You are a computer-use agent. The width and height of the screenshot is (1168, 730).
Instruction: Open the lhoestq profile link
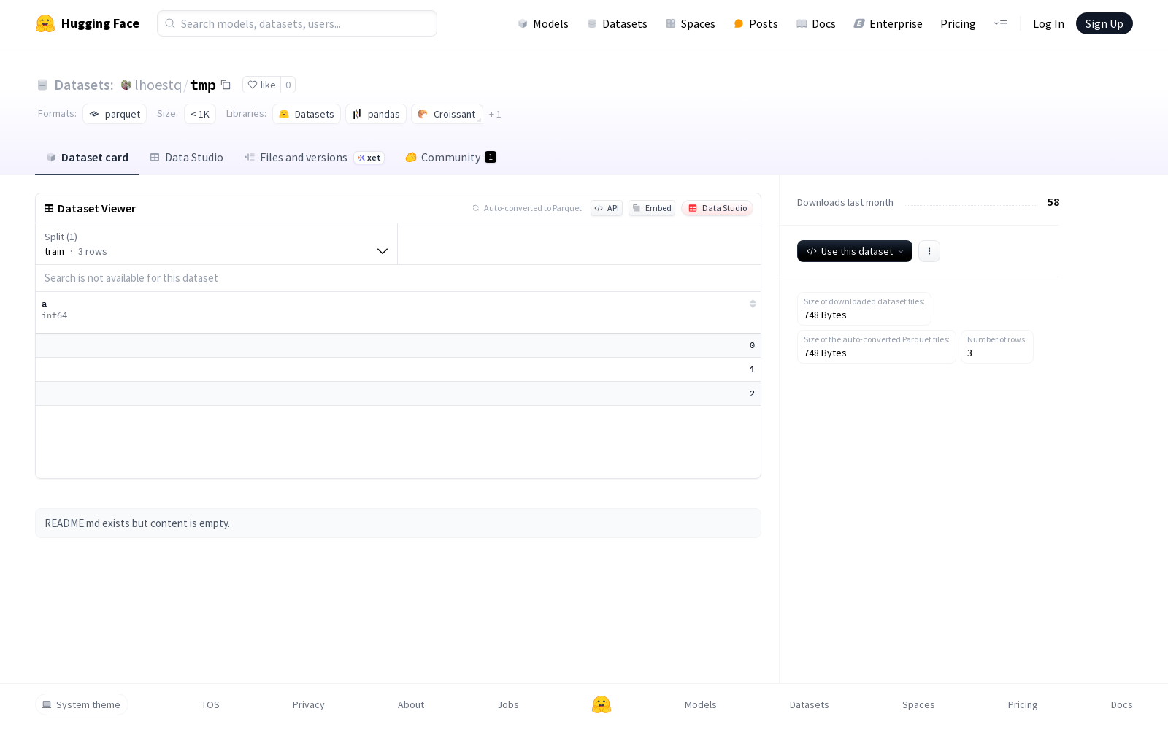pyautogui.click(x=158, y=85)
